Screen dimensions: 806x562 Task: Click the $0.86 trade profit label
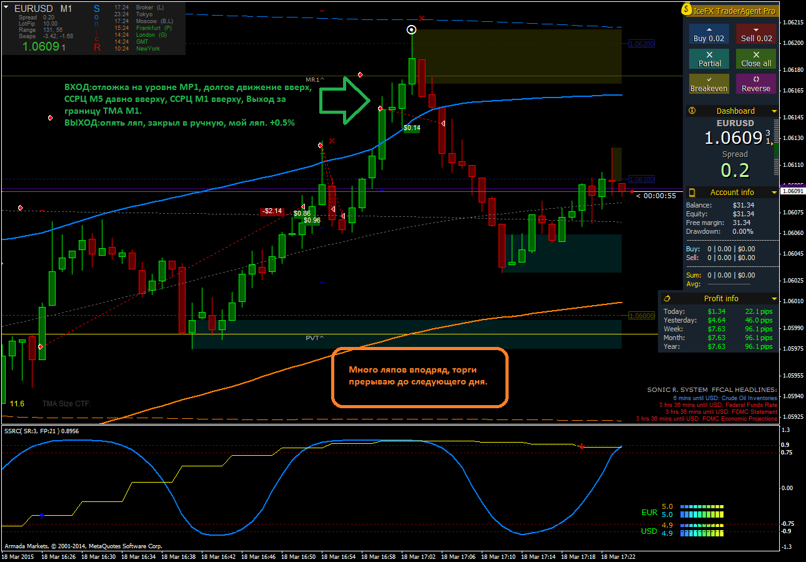pos(302,213)
